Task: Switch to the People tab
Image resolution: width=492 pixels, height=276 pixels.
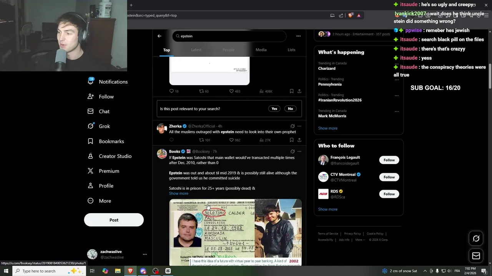Action: coord(228,50)
